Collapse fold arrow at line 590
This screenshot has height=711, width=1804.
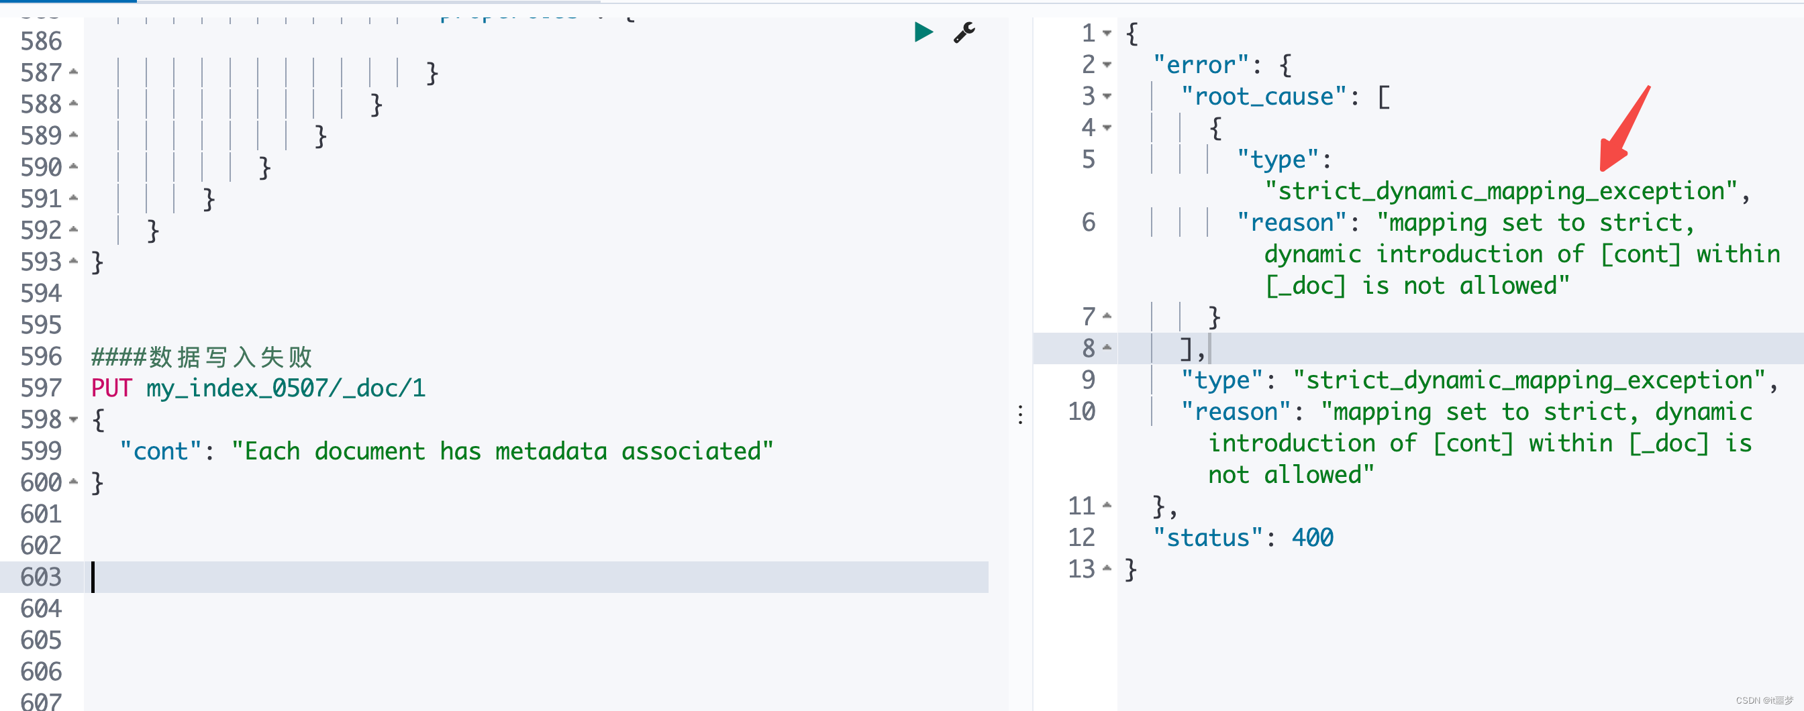click(74, 166)
